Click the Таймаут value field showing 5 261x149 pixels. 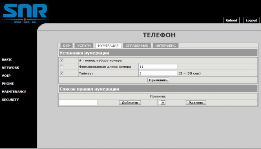tap(158, 73)
